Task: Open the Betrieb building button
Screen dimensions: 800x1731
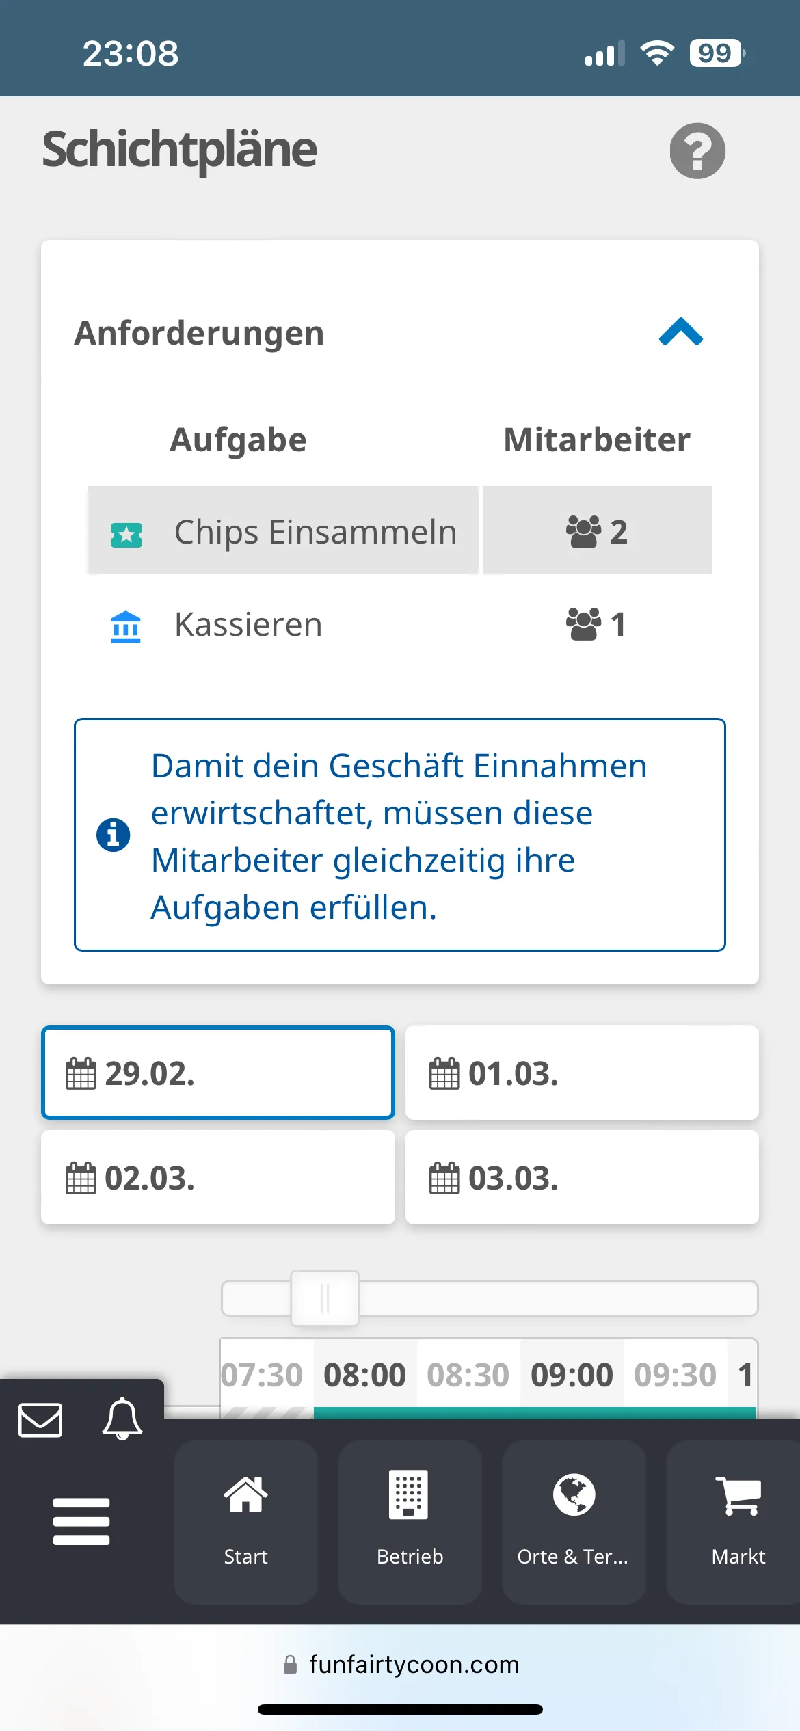Action: pos(410,1521)
